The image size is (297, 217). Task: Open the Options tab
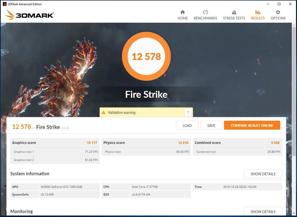coord(278,15)
